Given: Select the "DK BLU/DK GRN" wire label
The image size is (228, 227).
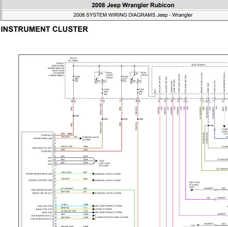Looking at the screenshot, I should [x=68, y=211].
